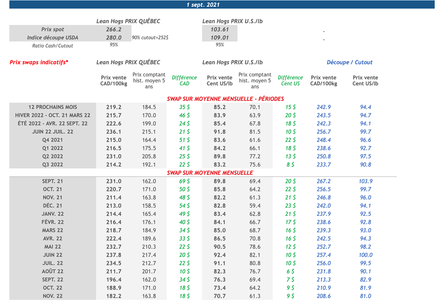Image resolution: width=439 pixels, height=301 pixels.
Task: Click the "Ratio Cash/Cutout" label
Action: [x=53, y=46]
